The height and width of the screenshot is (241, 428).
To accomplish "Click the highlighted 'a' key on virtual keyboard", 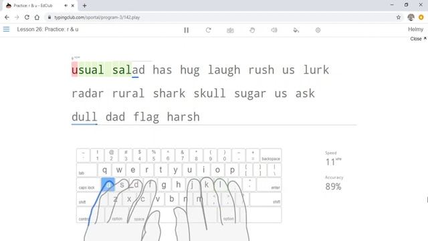I will tap(108, 185).
